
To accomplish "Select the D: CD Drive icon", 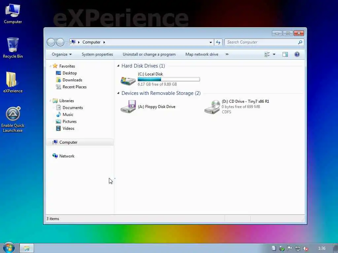I will tap(212, 107).
